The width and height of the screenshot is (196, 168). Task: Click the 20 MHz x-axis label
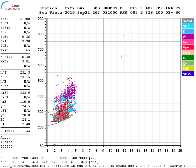click(180, 151)
